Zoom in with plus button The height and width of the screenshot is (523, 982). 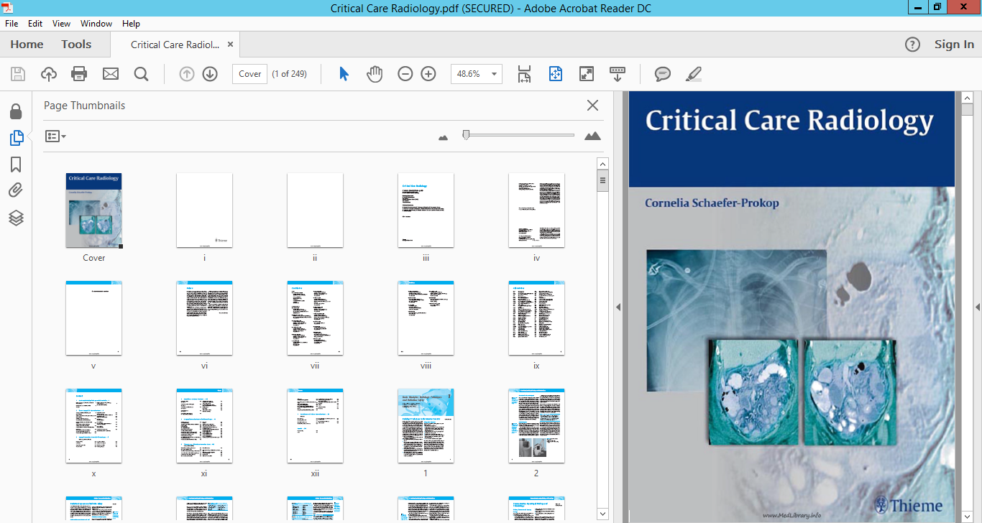[x=428, y=74]
